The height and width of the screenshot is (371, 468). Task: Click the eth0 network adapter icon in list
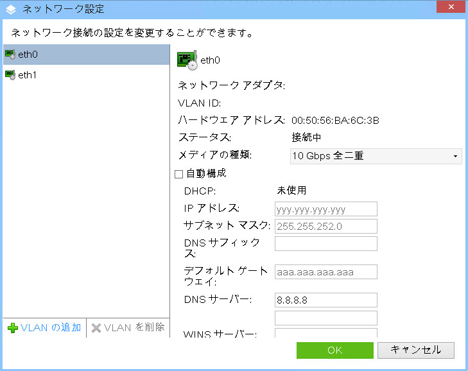(10, 55)
